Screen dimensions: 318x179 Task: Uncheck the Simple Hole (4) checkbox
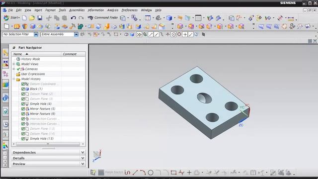[x=23, y=104]
